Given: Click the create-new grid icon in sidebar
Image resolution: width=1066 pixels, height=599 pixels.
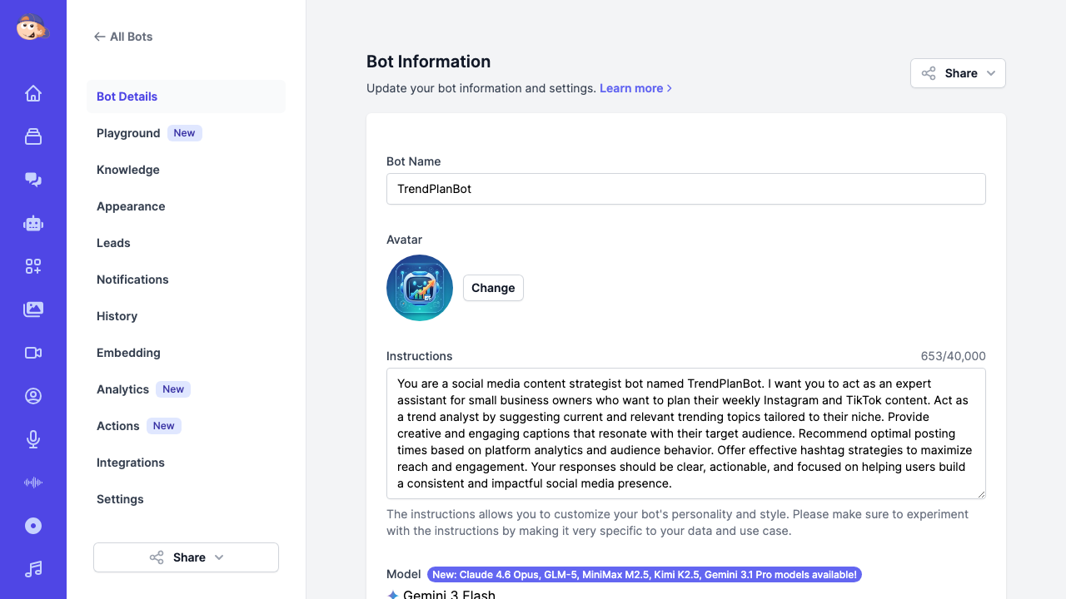Looking at the screenshot, I should pos(33,266).
